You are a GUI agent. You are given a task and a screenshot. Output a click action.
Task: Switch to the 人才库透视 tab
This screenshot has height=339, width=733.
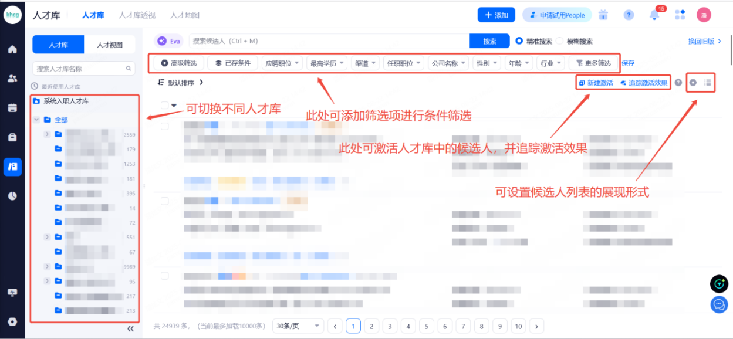pos(137,15)
